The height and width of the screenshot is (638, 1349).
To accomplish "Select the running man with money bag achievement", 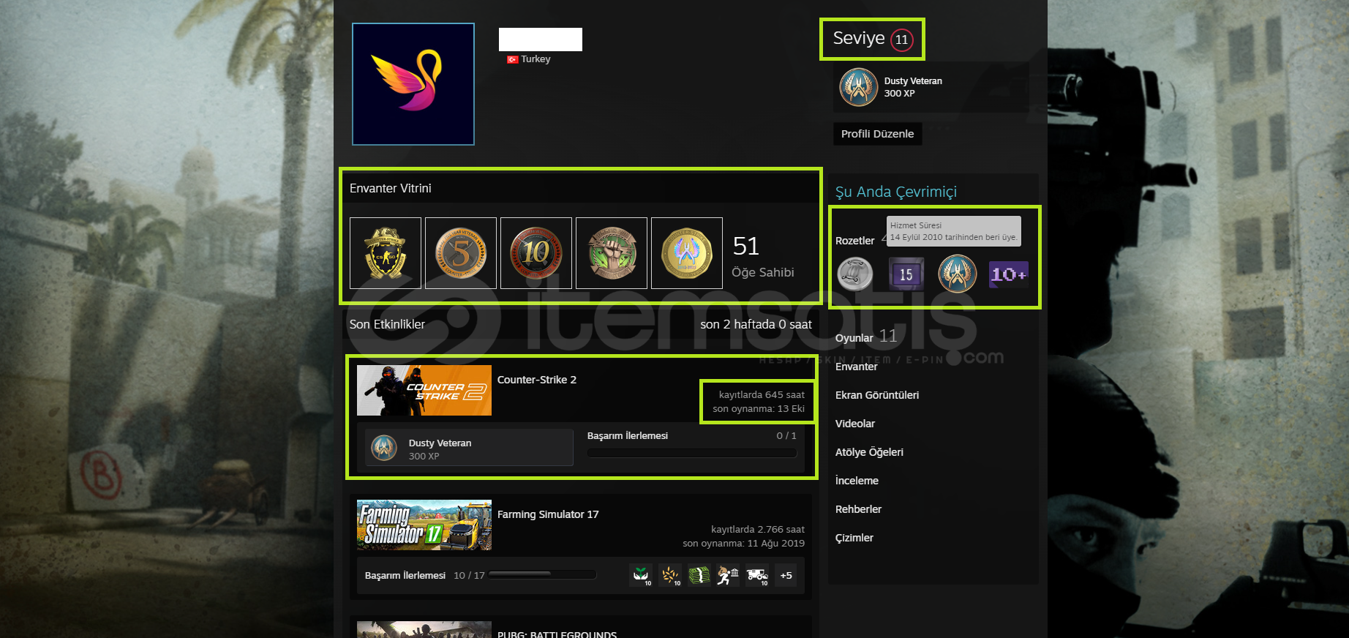I will [728, 575].
